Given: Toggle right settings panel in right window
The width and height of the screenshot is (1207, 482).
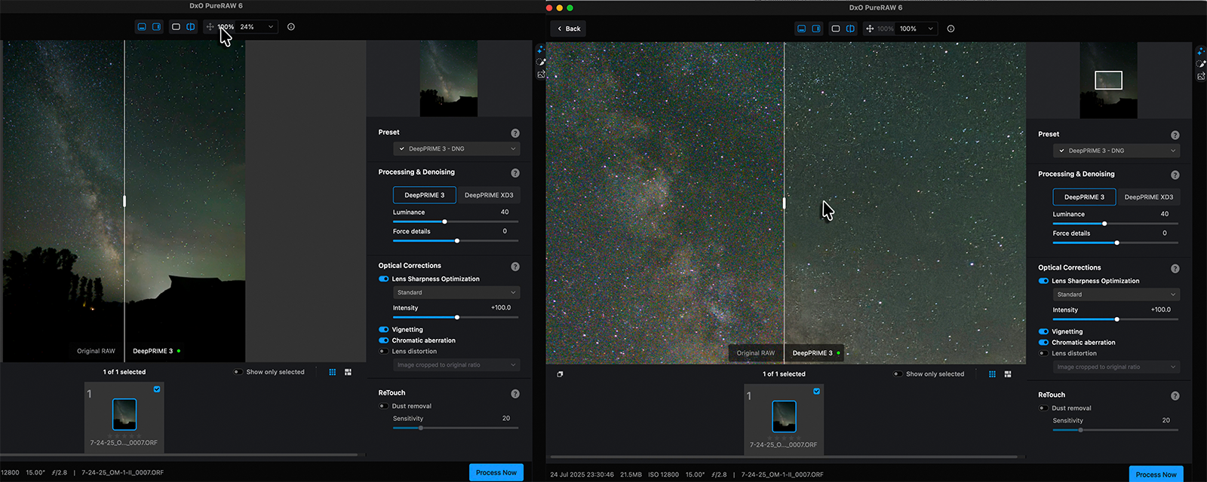Looking at the screenshot, I should pyautogui.click(x=816, y=29).
